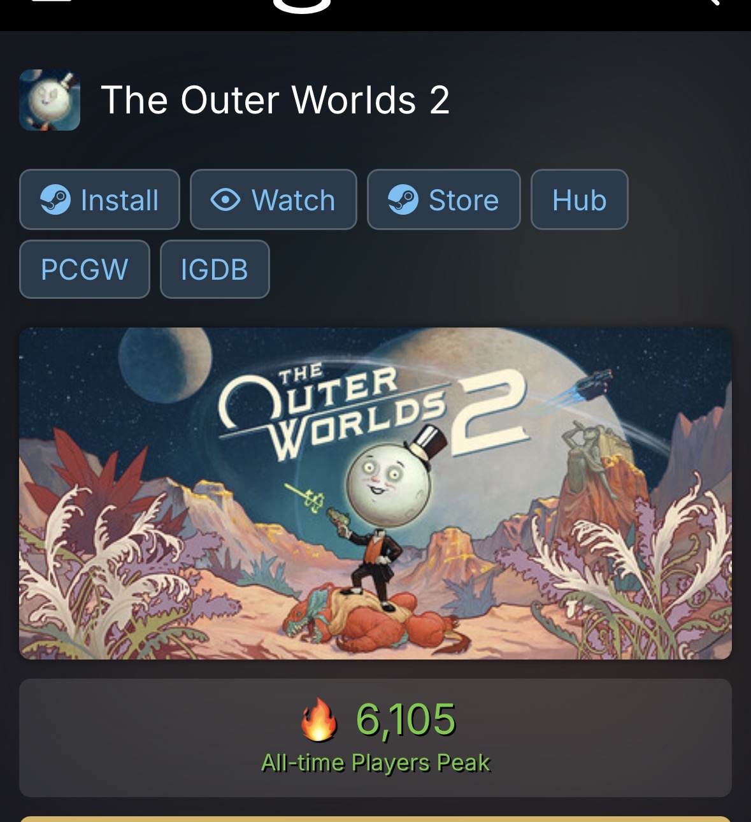Open the IGDB database link

[215, 269]
